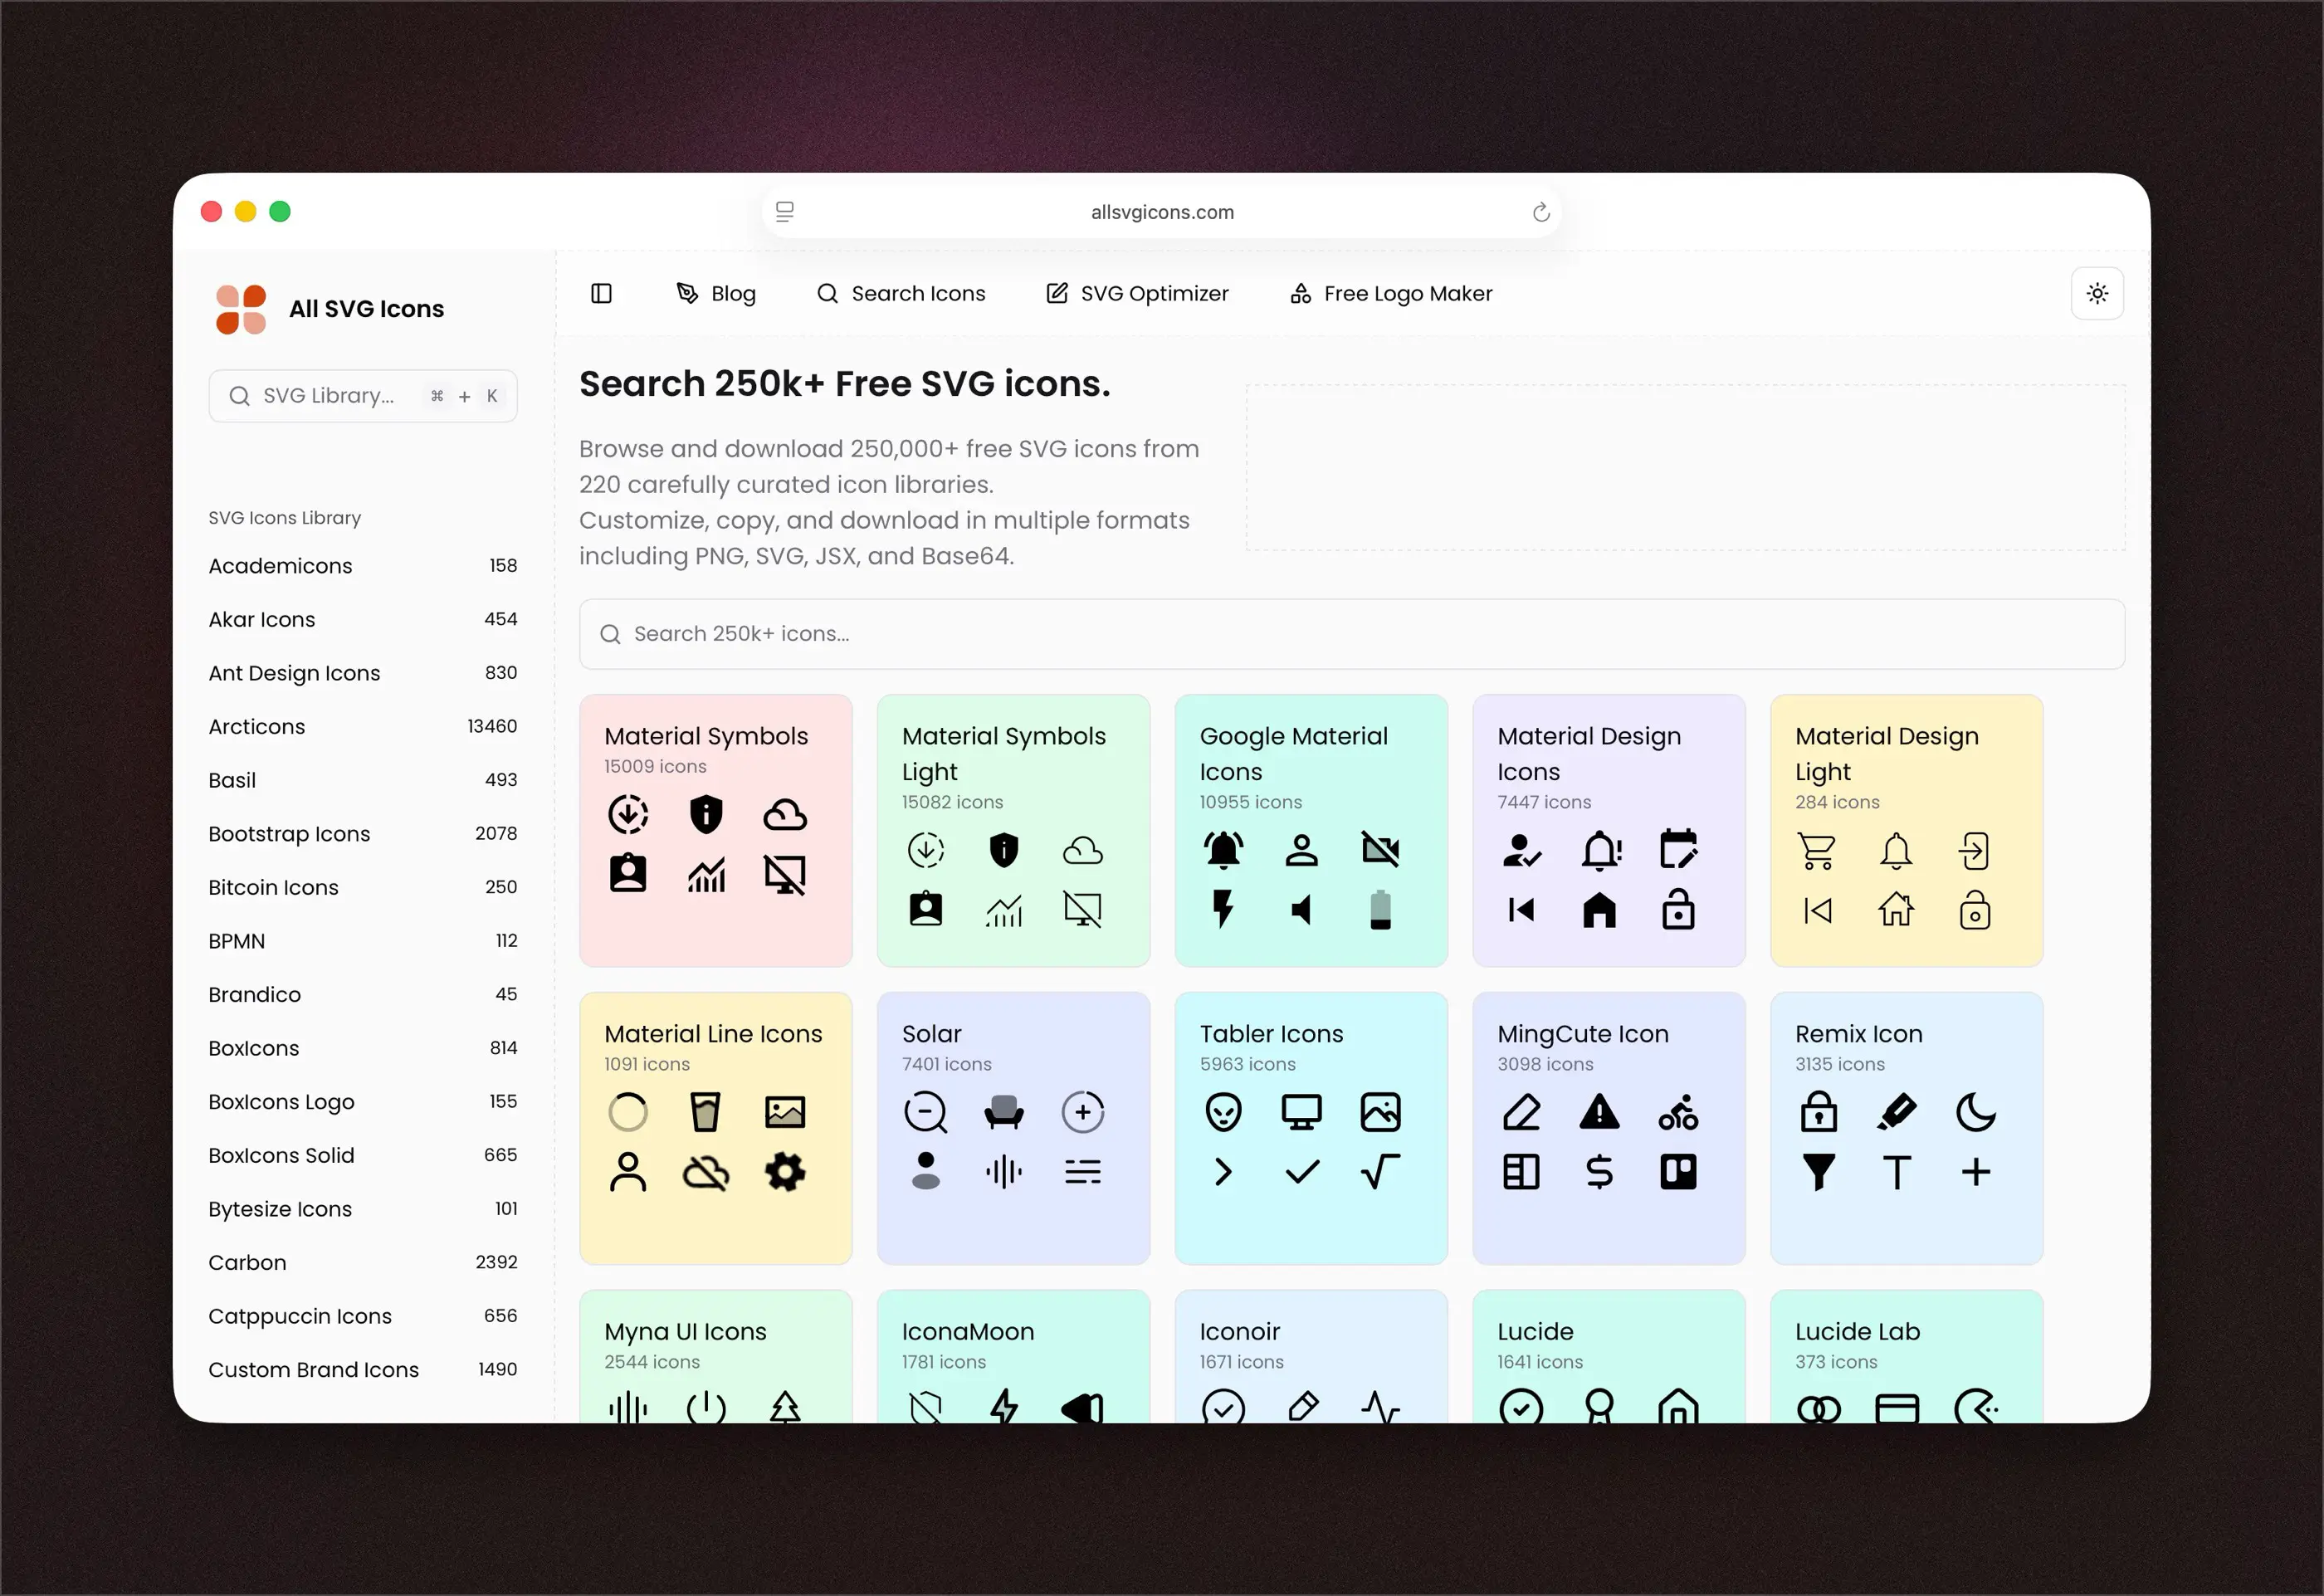Viewport: 2324px width, 1596px height.
Task: Open Free Logo Maker link
Action: coord(1391,293)
